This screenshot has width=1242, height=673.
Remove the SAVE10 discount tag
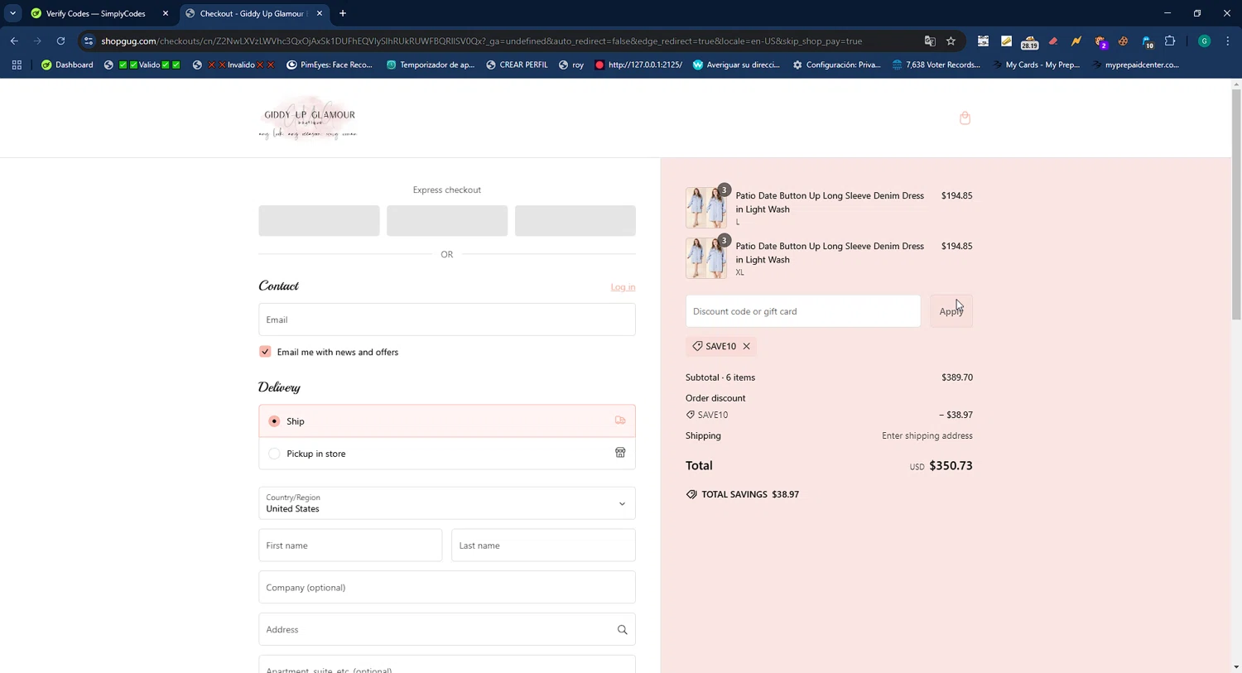point(746,346)
